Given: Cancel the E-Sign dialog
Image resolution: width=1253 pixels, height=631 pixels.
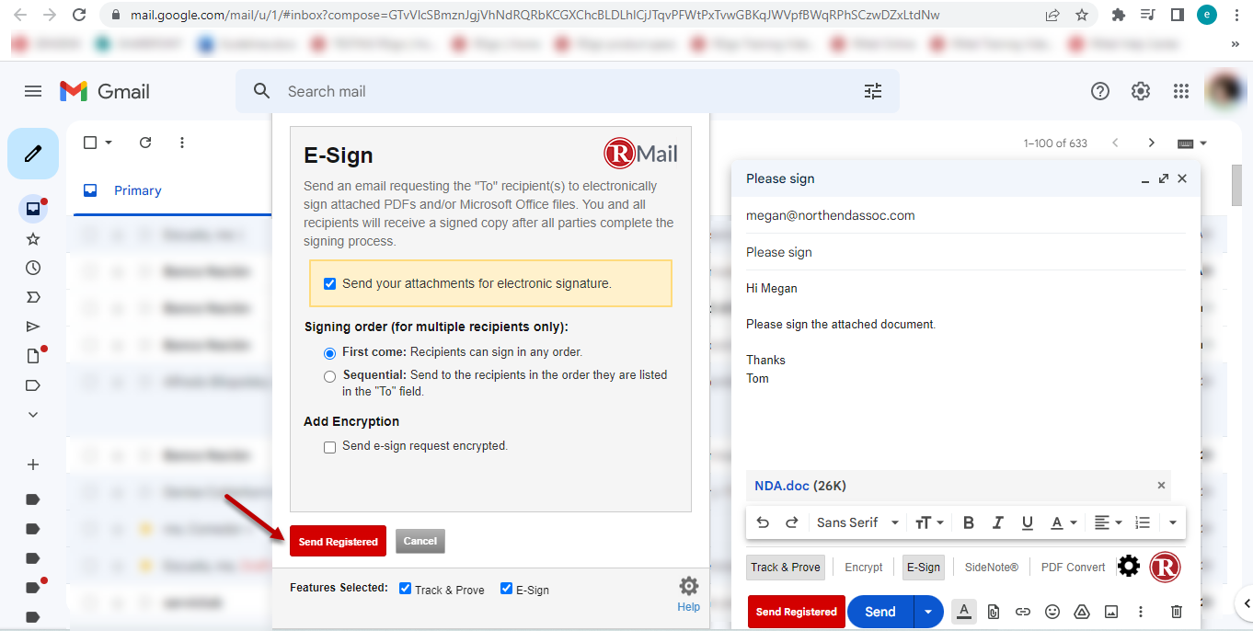Looking at the screenshot, I should tap(420, 541).
